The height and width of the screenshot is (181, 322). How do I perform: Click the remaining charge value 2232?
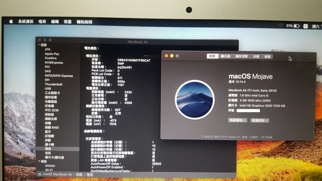tap(128, 93)
